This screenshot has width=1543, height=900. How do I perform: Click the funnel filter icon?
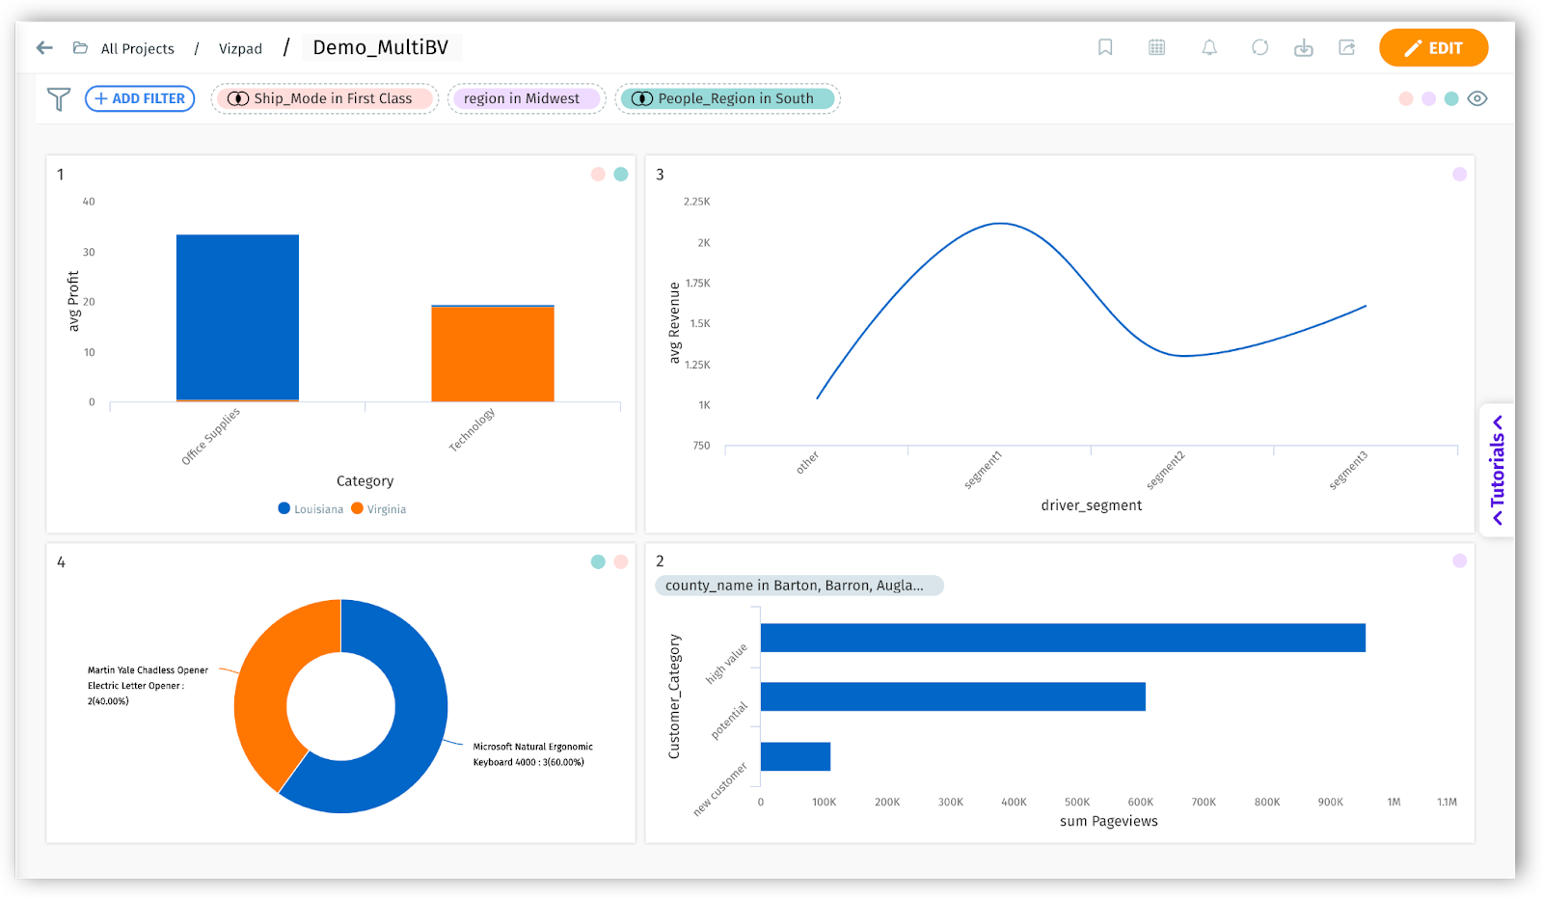(59, 98)
